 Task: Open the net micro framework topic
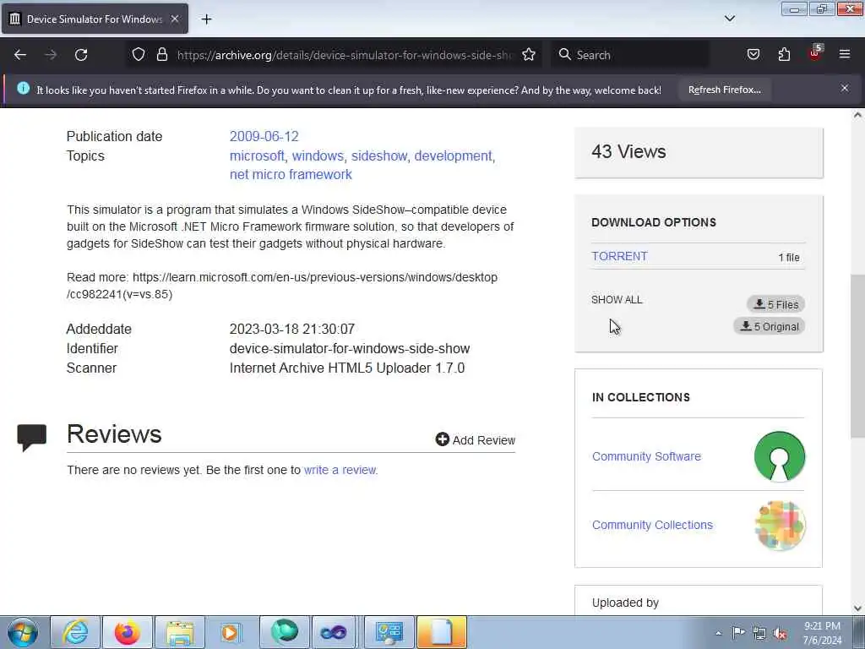point(291,174)
